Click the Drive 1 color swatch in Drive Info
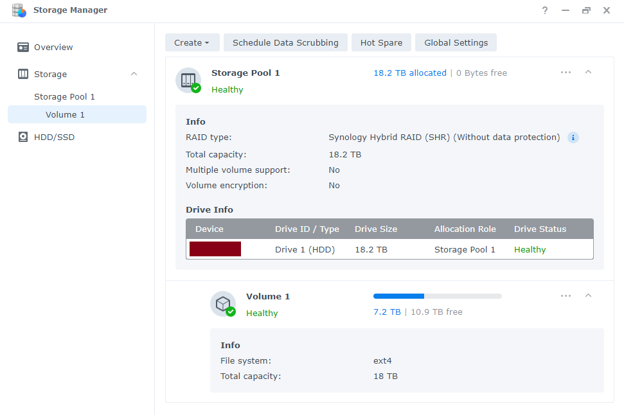The image size is (624, 415). click(215, 249)
